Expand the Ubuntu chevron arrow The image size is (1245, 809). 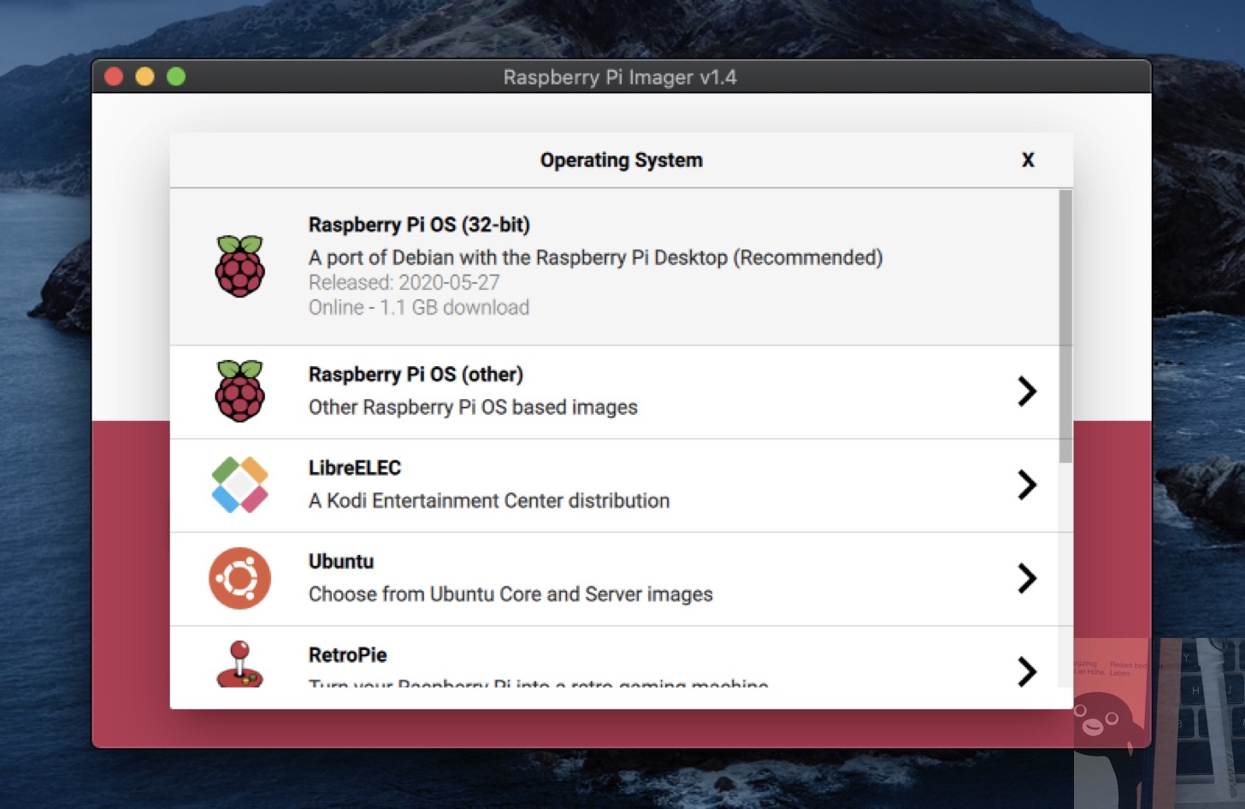pos(1027,579)
